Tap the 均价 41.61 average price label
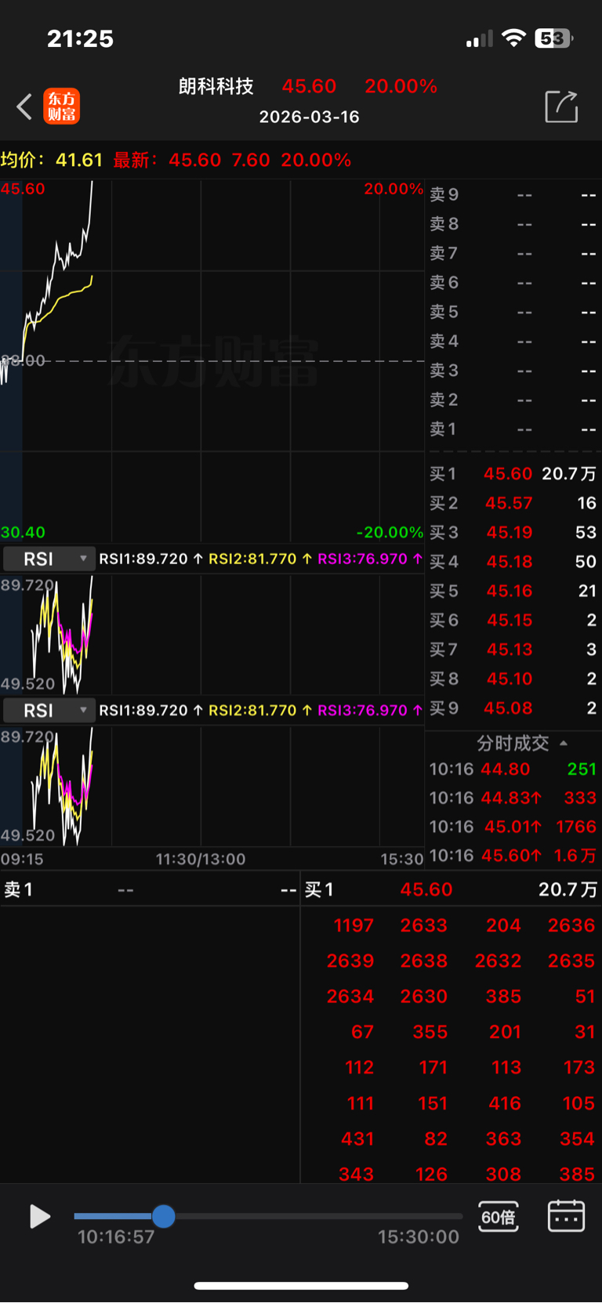Image resolution: width=602 pixels, height=1303 pixels. tap(52, 160)
